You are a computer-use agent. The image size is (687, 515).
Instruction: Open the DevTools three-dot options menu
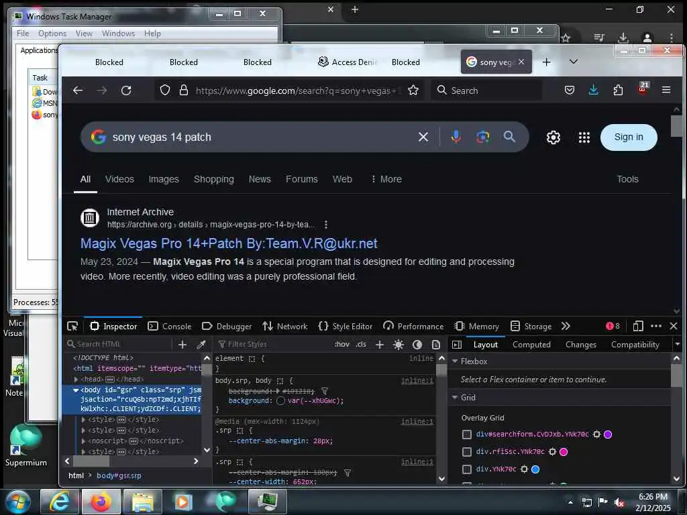pyautogui.click(x=656, y=327)
